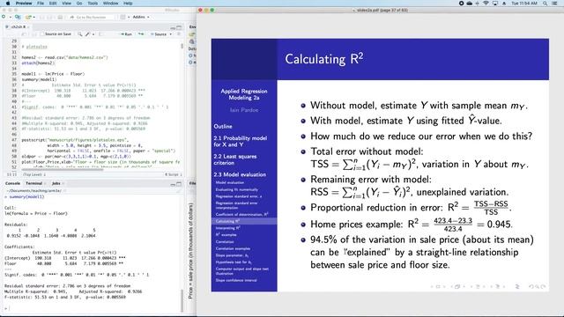Open the Addins dropdown
Image resolution: width=564 pixels, height=317 pixels.
tap(141, 17)
